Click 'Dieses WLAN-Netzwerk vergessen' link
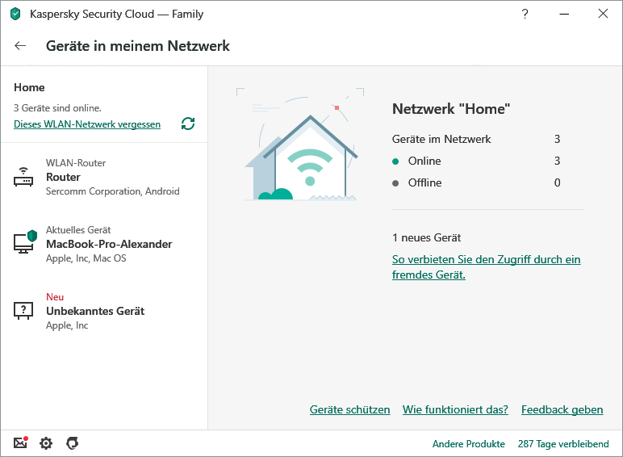This screenshot has width=623, height=457. [87, 124]
